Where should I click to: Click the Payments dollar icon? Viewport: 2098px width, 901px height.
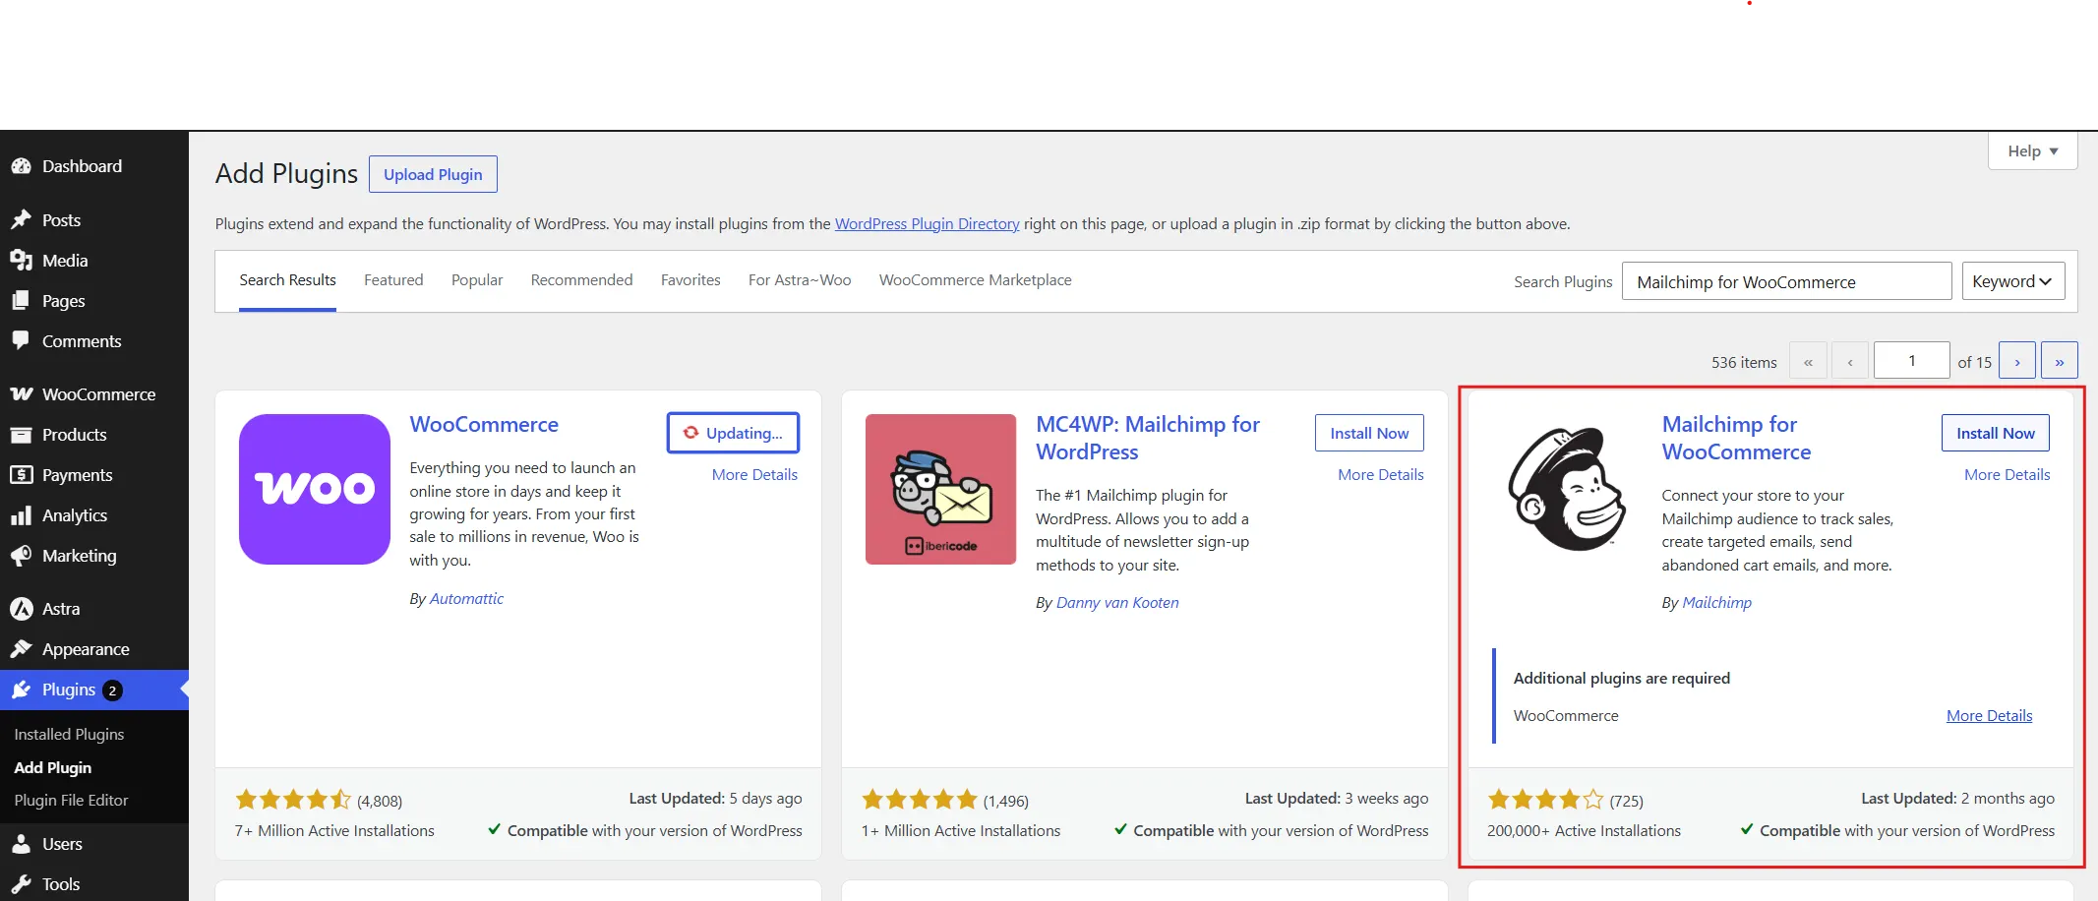[21, 474]
